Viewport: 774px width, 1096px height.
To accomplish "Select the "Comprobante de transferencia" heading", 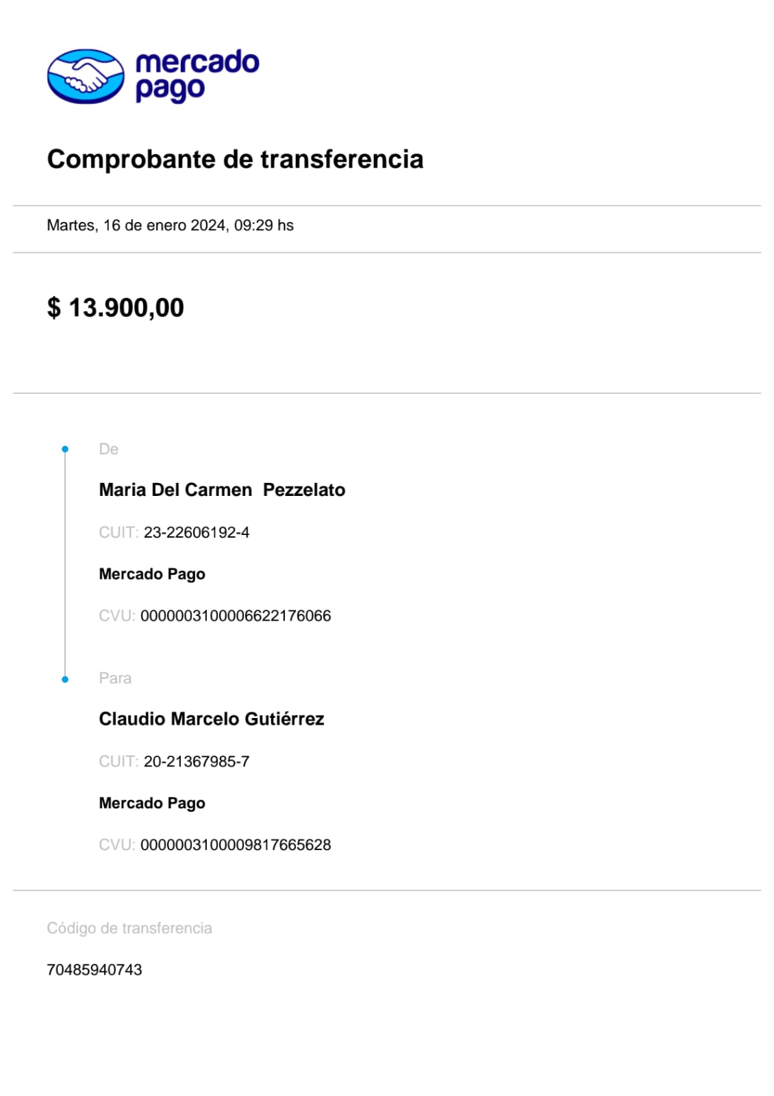I will point(235,159).
